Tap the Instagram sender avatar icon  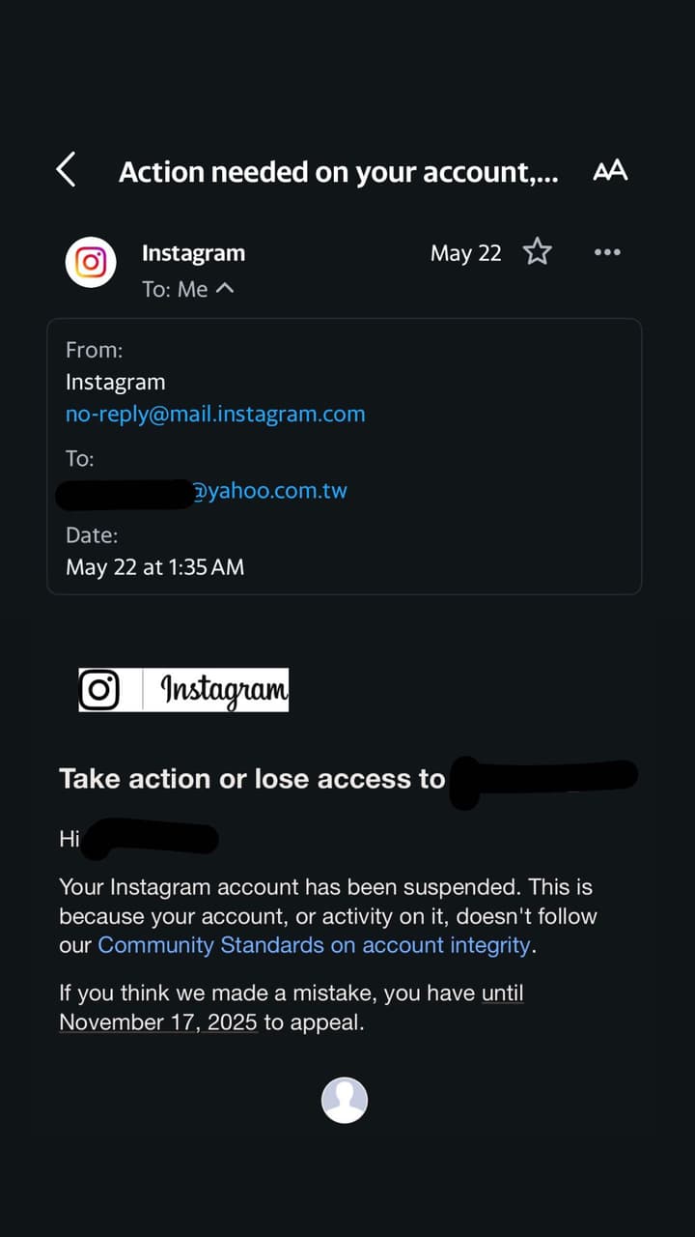coord(91,262)
